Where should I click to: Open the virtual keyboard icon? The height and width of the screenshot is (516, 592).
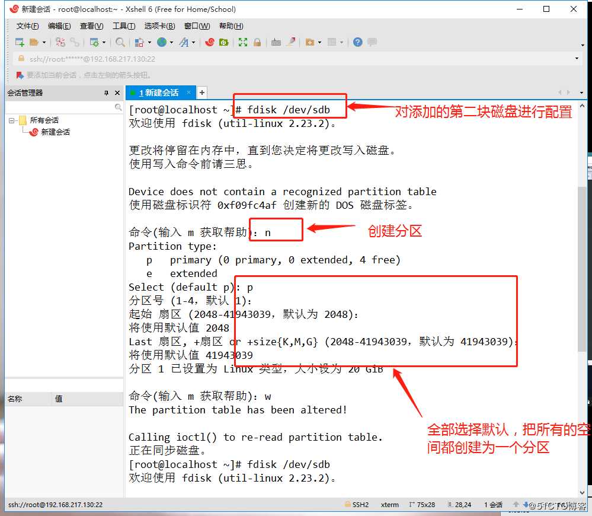(x=275, y=43)
